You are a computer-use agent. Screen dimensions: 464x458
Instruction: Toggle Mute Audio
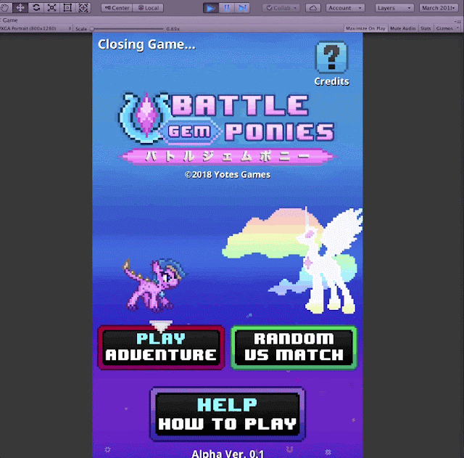(x=403, y=28)
